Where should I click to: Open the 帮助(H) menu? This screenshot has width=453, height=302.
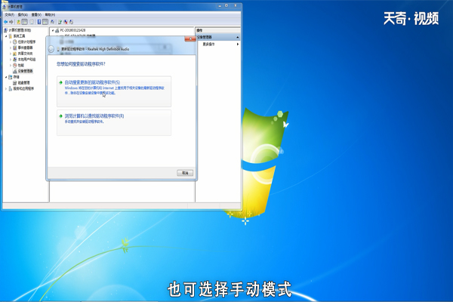click(x=50, y=15)
